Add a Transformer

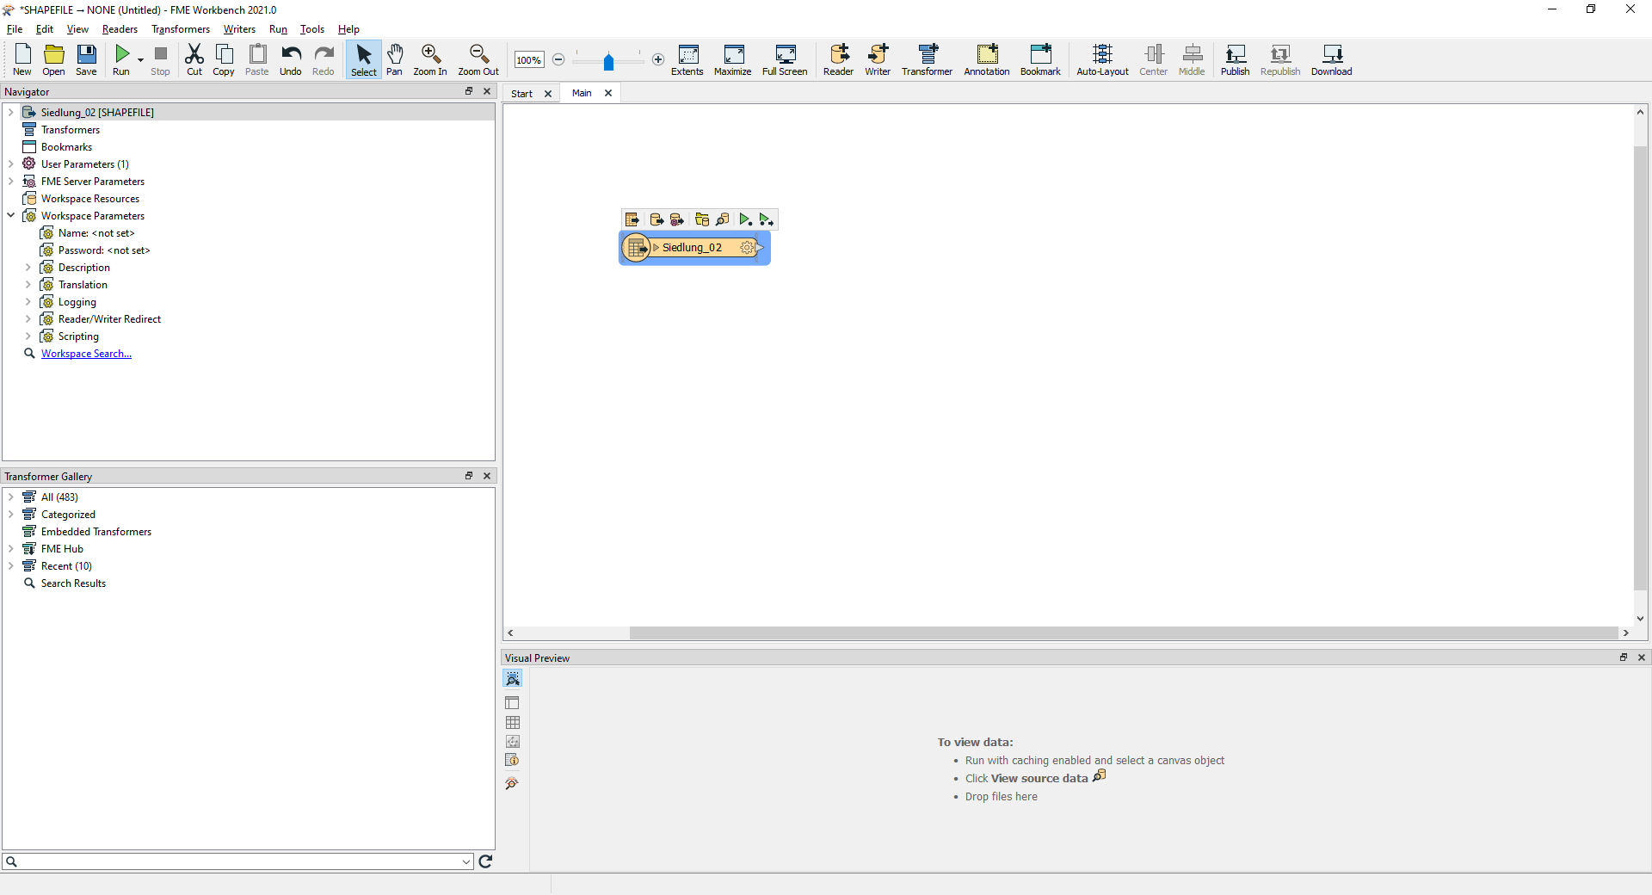click(927, 59)
